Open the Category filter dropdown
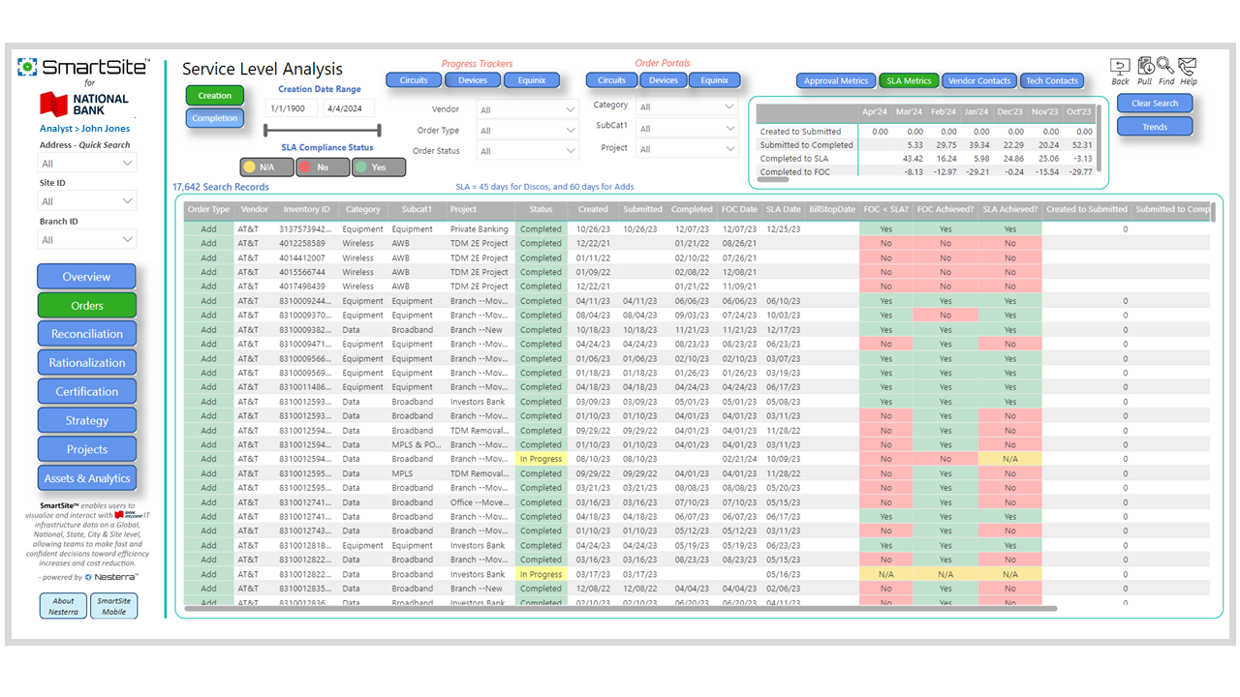The height and width of the screenshot is (697, 1240). [688, 106]
